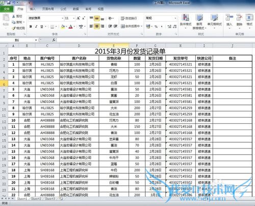The height and width of the screenshot is (206, 255).
Task: Select the Sheet3 tab
Action: click(x=50, y=199)
